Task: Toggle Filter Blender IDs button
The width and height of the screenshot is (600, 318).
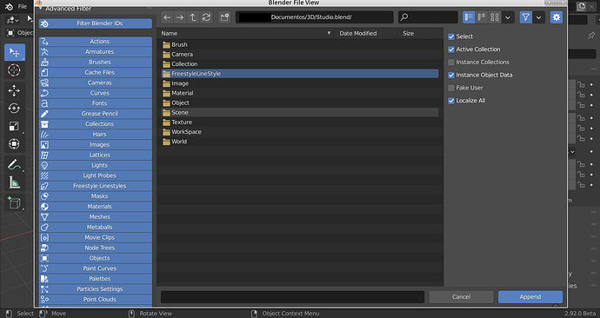Action: (x=96, y=23)
